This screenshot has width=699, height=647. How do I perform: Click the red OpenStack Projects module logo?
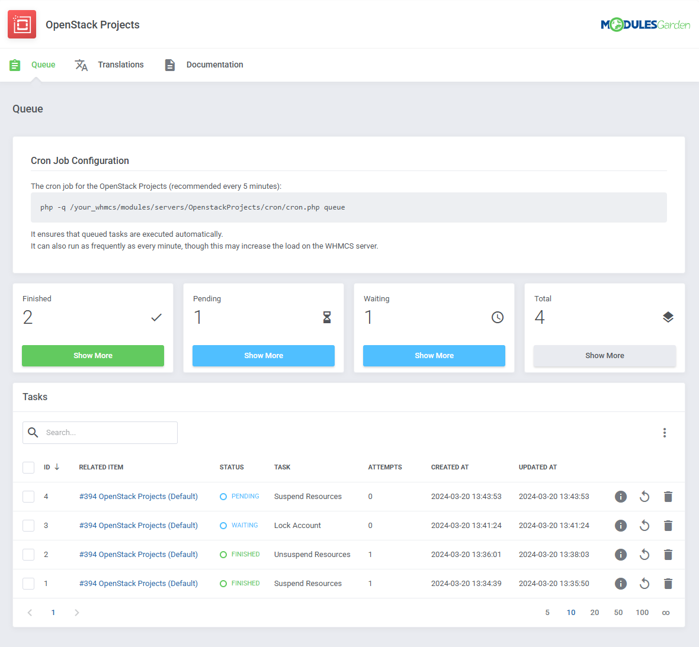point(22,24)
